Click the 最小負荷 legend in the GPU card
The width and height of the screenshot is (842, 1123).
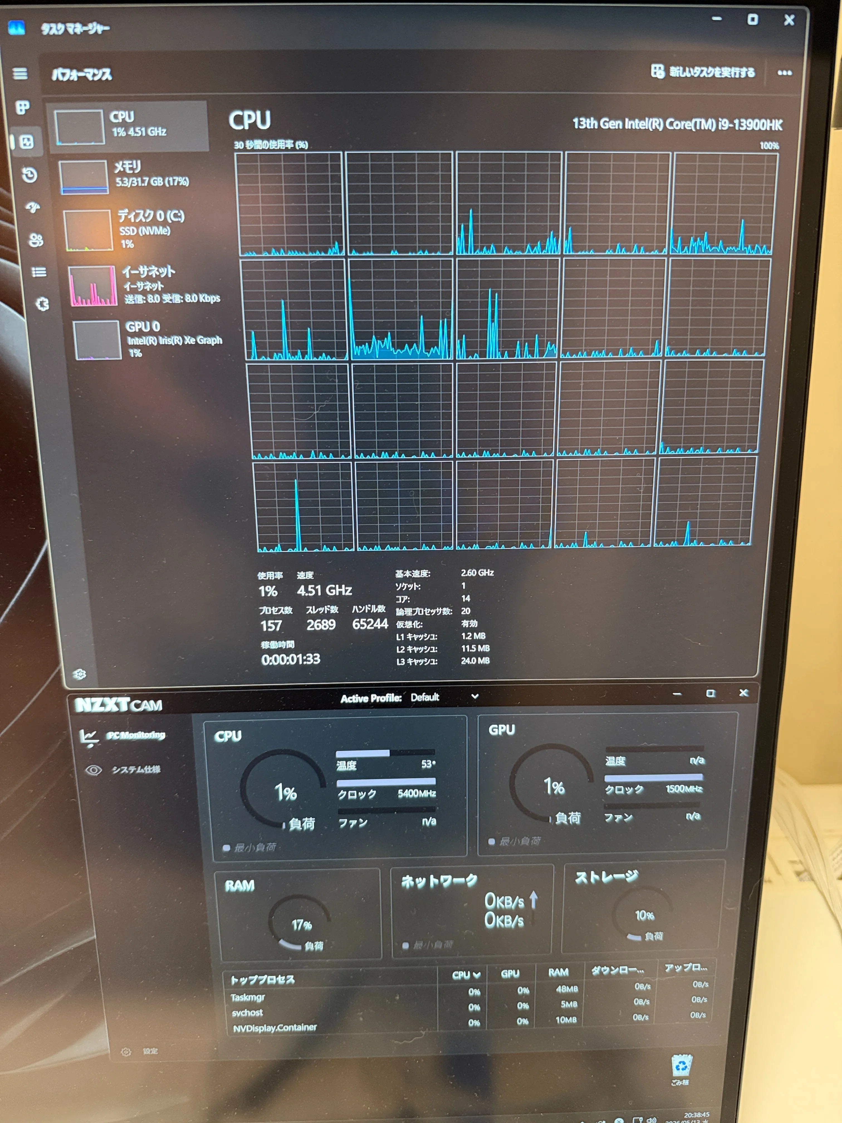coord(515,841)
